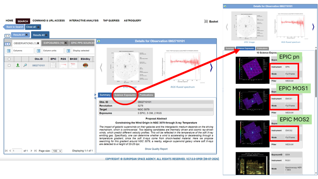Open the RGS fluxed spectrum link
This screenshot has width=318, height=179.
pyautogui.click(x=183, y=87)
